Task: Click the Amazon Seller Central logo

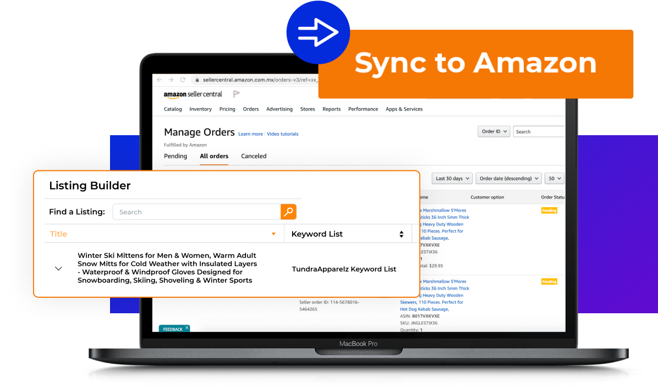Action: 193,95
